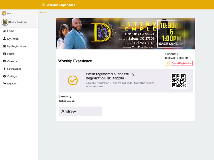This screenshot has width=214, height=160.
Task: Click the registration QR code
Action: [179, 80]
